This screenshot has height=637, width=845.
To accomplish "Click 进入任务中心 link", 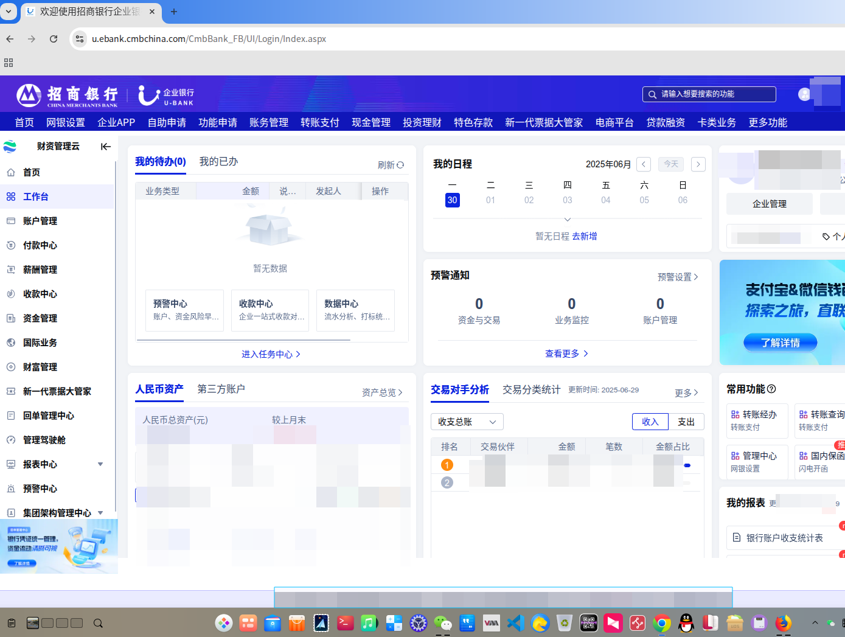I will [x=271, y=354].
